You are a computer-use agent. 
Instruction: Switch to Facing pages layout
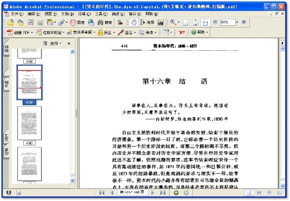(279, 193)
